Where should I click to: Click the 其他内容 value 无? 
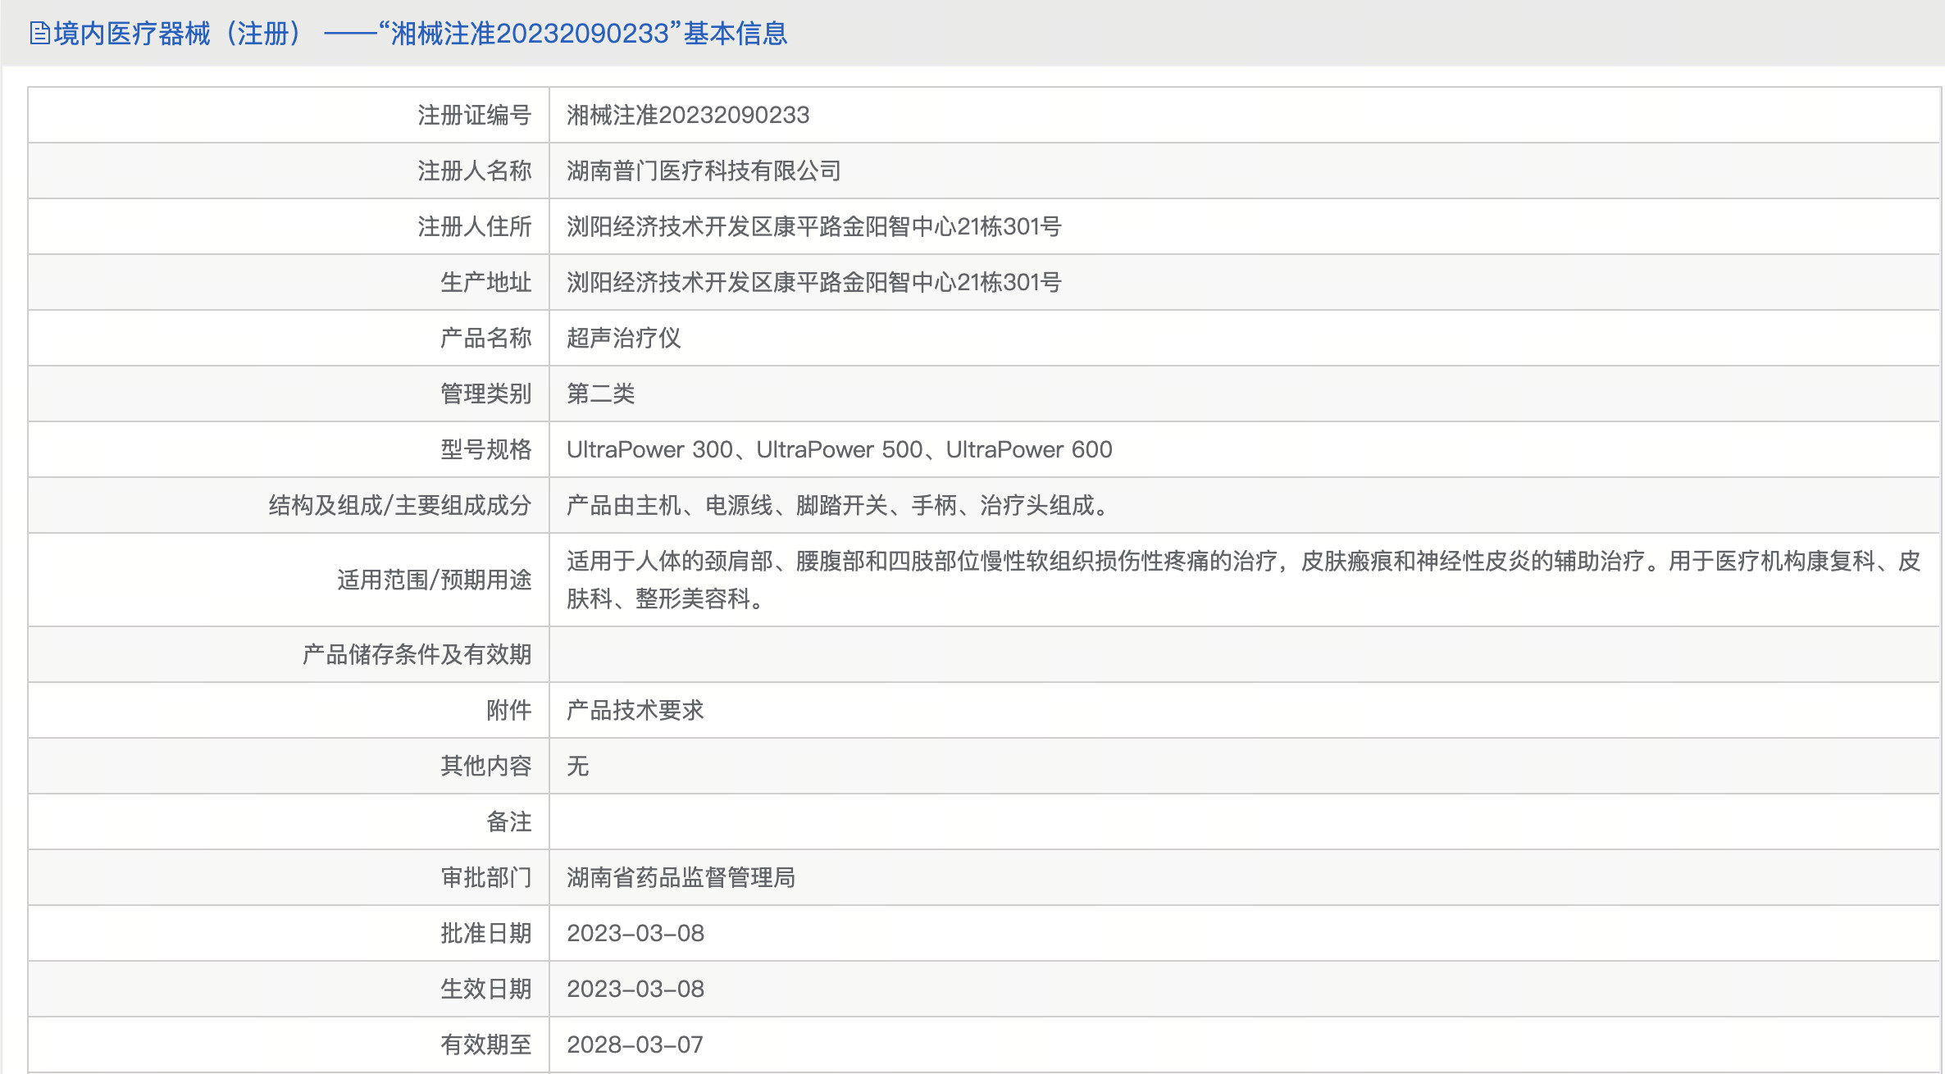pos(578,766)
